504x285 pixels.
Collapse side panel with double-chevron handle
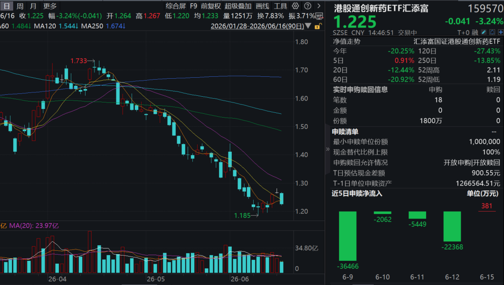(328, 149)
